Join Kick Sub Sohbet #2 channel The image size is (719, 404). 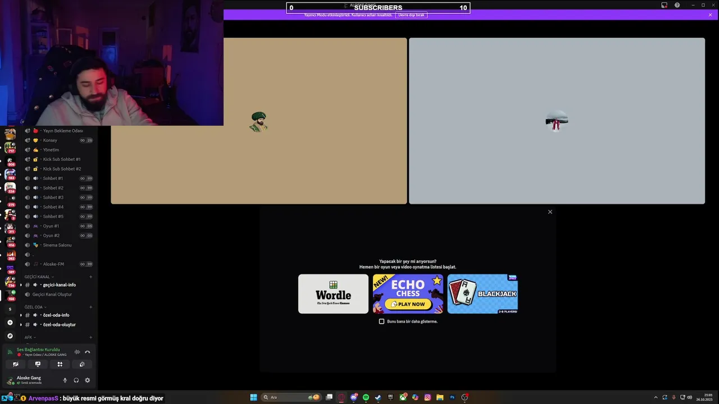point(58,169)
